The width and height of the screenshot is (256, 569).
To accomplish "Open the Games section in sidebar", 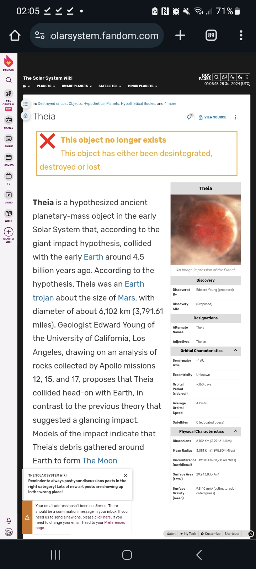I will click(9, 122).
